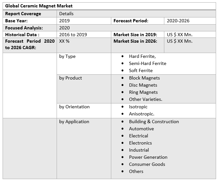Select the Anisotropic bullet entry
The height and width of the screenshot is (182, 218).
point(142,114)
